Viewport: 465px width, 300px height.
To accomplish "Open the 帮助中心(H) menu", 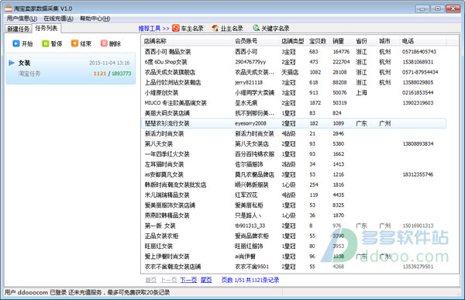I will (x=95, y=19).
